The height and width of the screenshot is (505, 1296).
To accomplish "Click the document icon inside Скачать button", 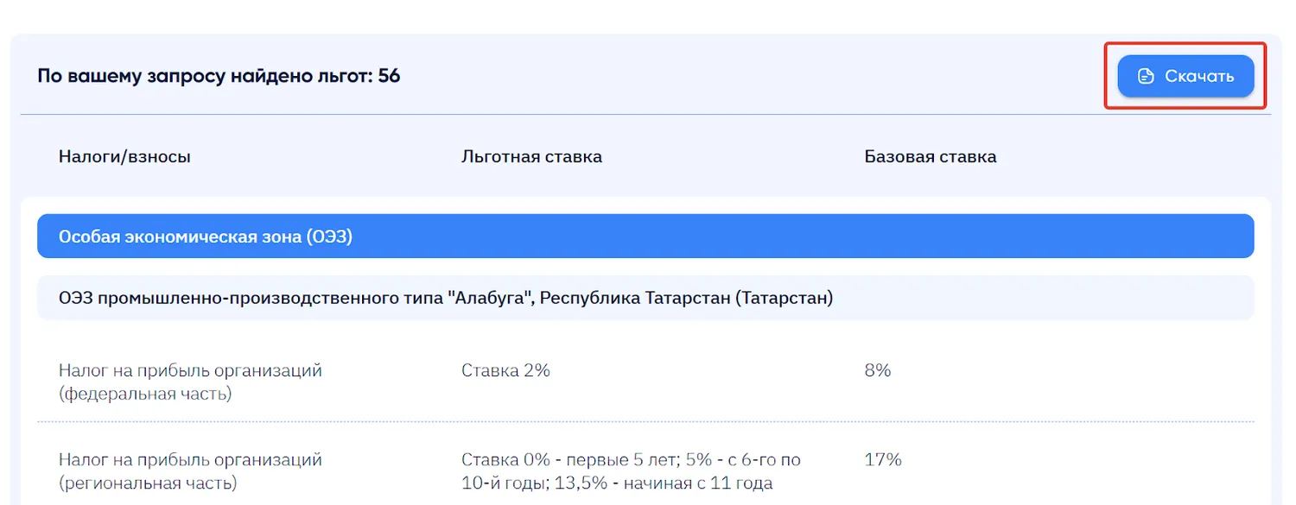I will 1146,76.
